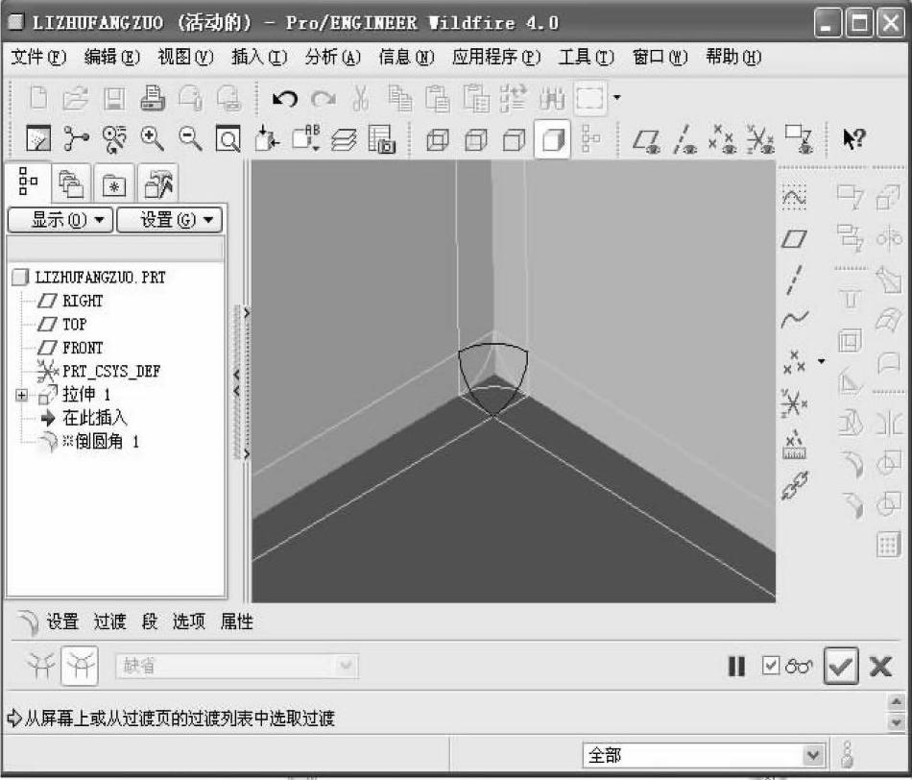Viewport: 912px width, 780px height.
Task: Open the saved view list dropdown icon
Action: tap(304, 139)
